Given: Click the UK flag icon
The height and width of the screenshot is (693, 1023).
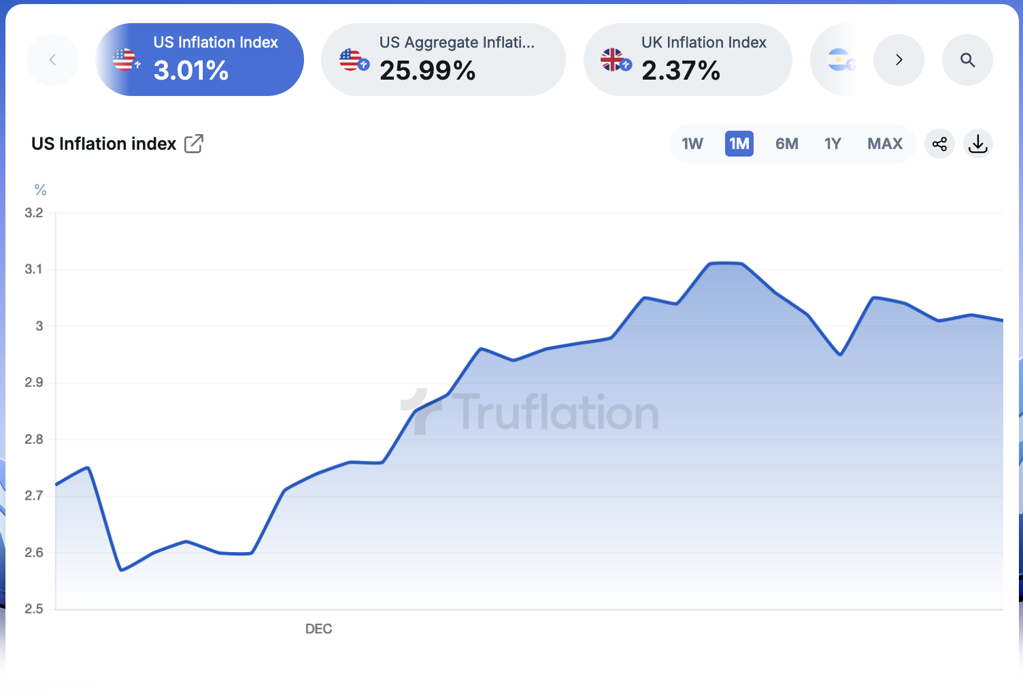Looking at the screenshot, I should [x=614, y=60].
